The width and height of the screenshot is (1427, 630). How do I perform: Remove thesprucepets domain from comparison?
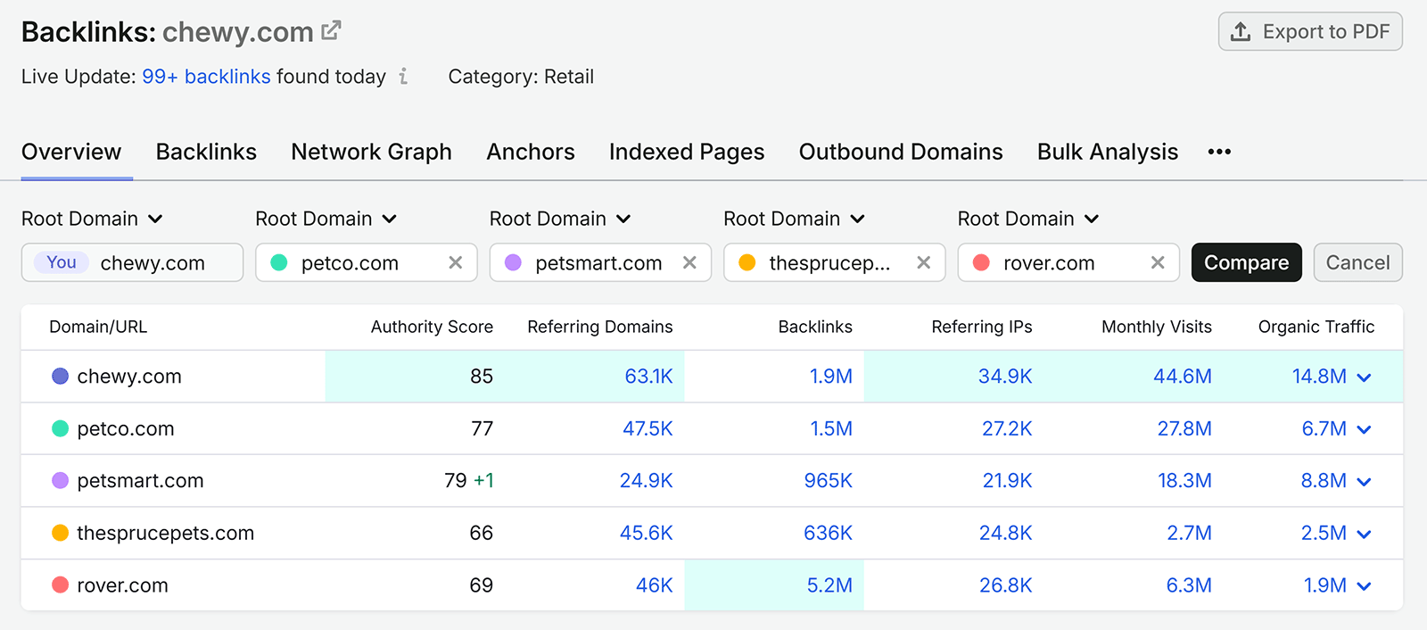pos(923,262)
